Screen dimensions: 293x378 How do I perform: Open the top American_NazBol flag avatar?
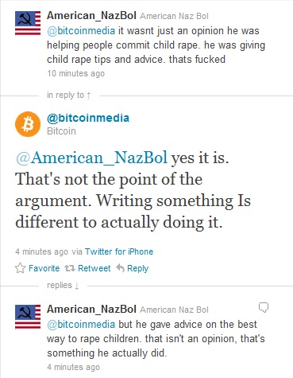pos(28,23)
